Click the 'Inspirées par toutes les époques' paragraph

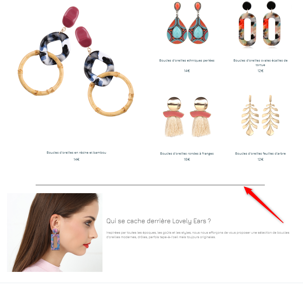[x=198, y=235]
